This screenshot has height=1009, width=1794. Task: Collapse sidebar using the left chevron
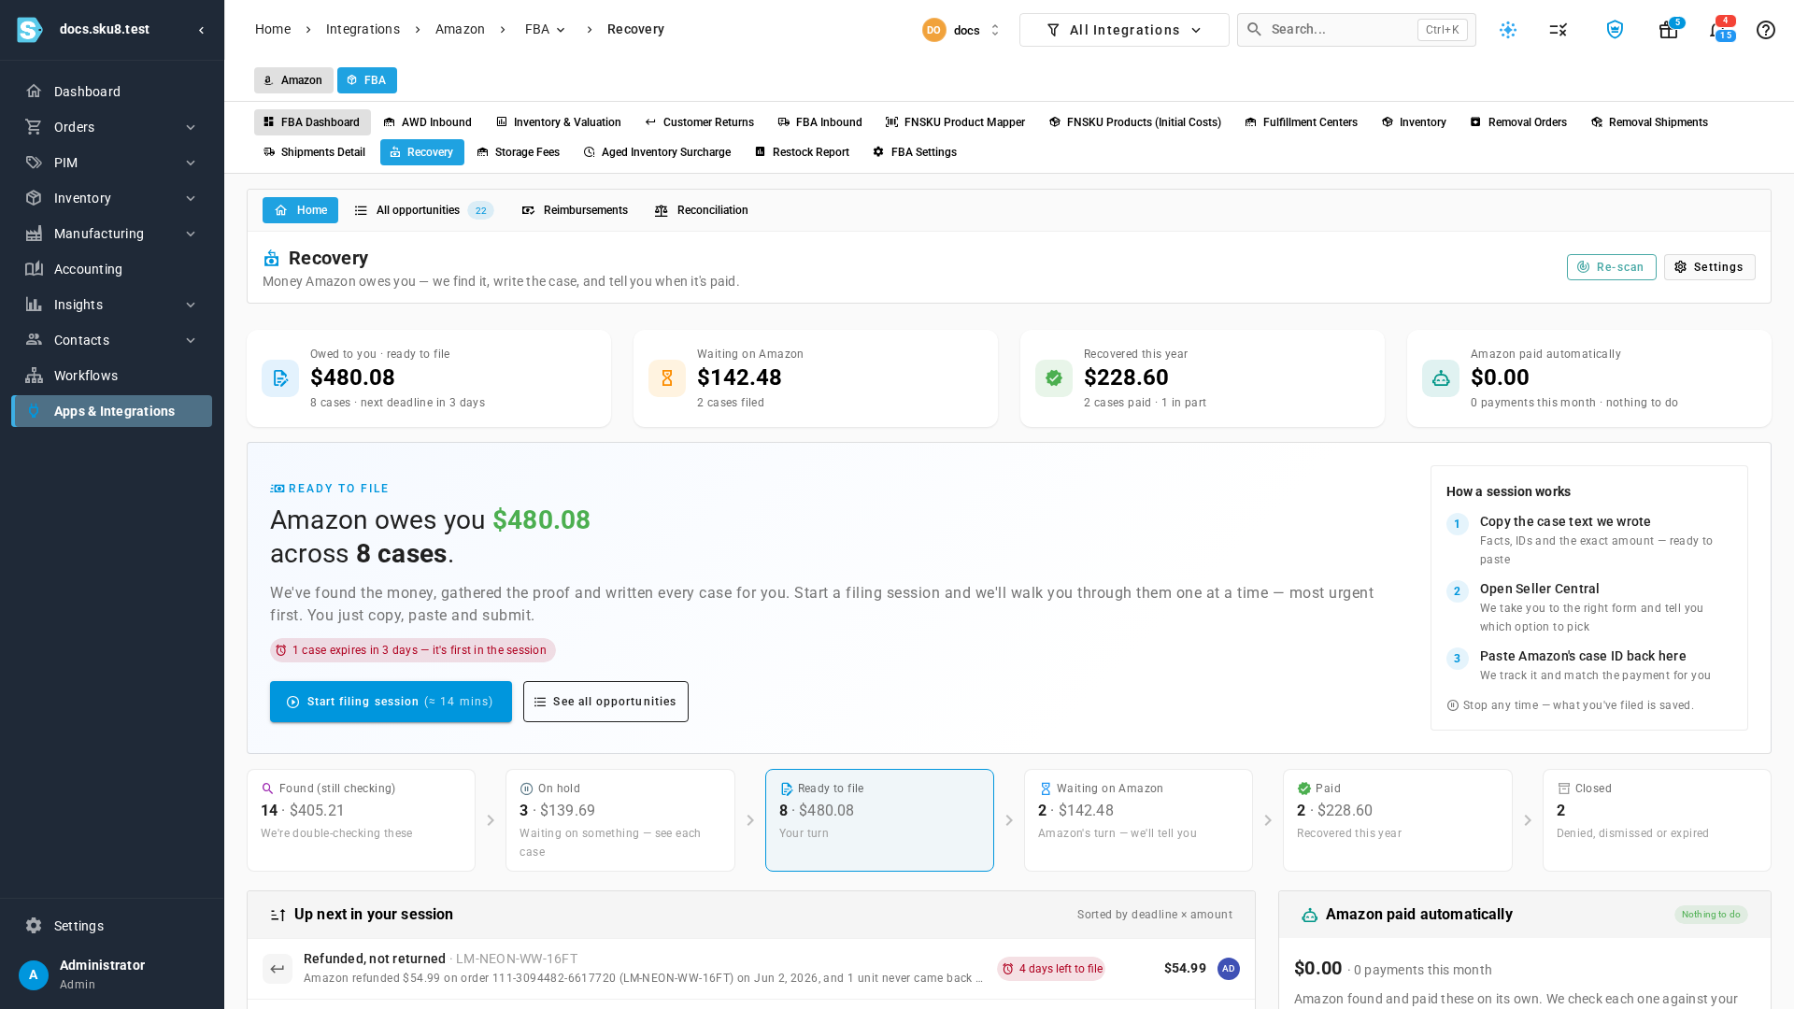coord(202,30)
